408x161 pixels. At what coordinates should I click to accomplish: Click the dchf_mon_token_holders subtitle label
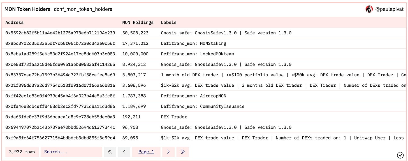coord(83,9)
